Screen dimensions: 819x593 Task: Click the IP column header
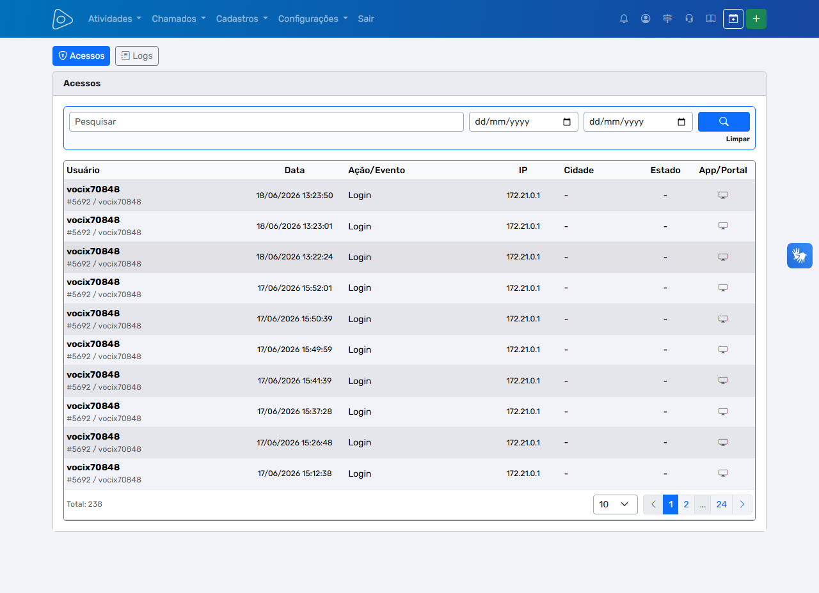[523, 170]
